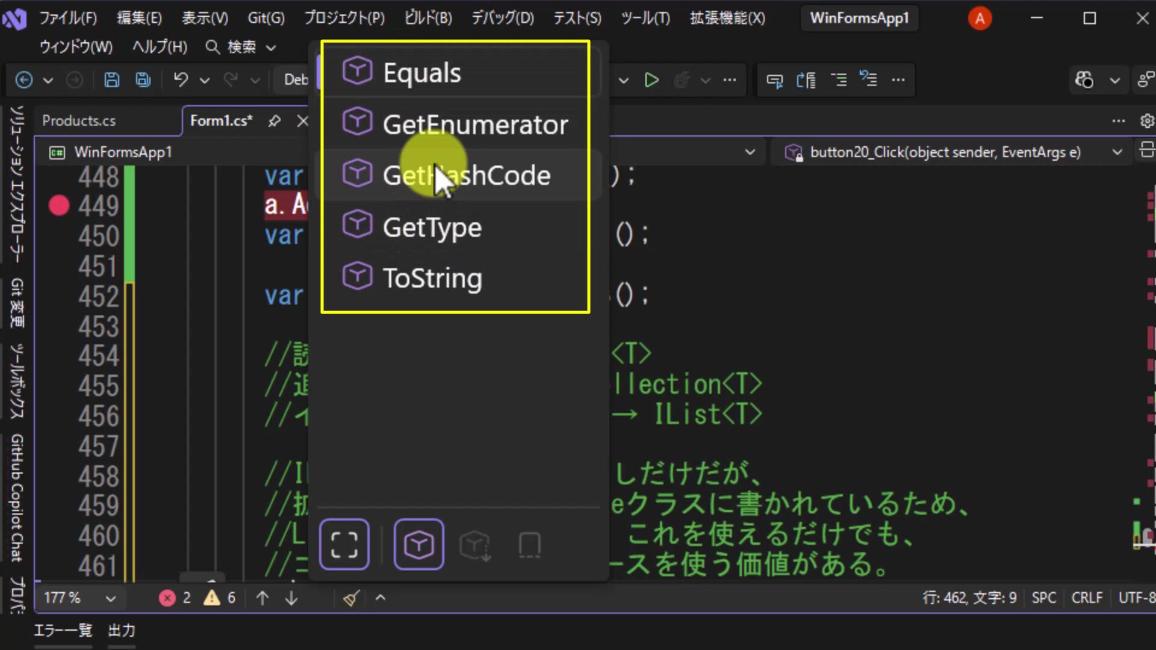
Task: Open undo history dropdown
Action: (x=205, y=80)
